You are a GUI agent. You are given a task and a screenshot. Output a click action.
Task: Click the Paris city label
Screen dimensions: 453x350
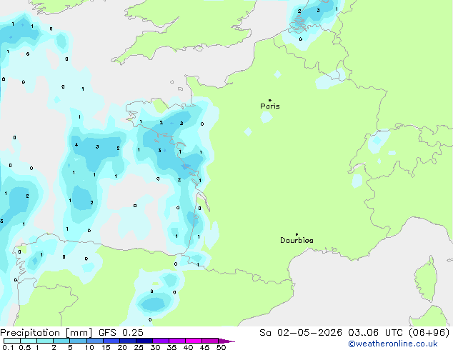pyautogui.click(x=270, y=106)
